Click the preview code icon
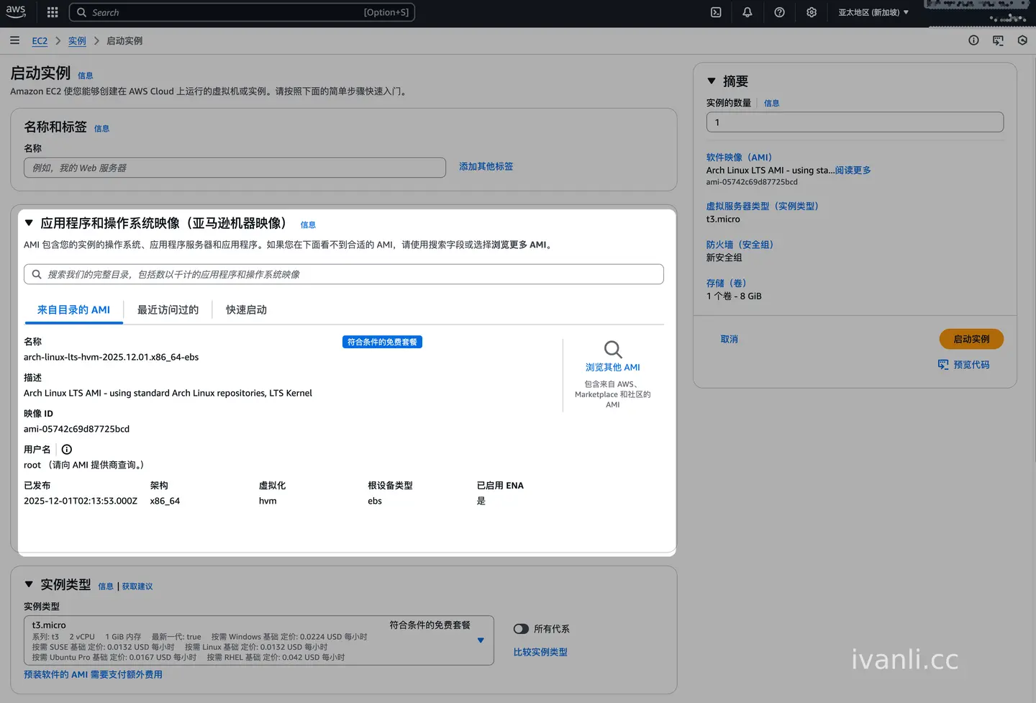Screen dimensions: 1036x703 [943, 365]
